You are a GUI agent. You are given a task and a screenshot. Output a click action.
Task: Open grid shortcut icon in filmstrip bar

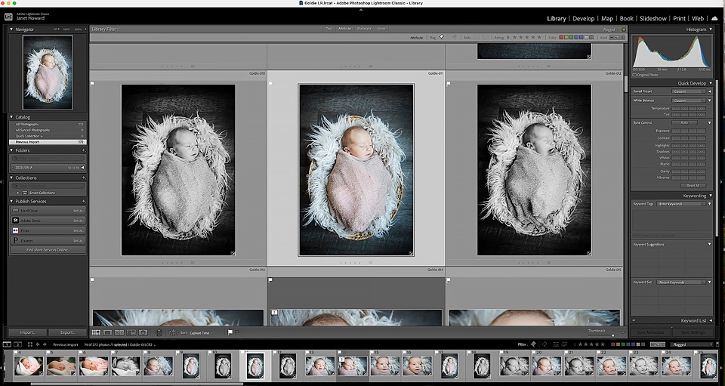click(30, 344)
